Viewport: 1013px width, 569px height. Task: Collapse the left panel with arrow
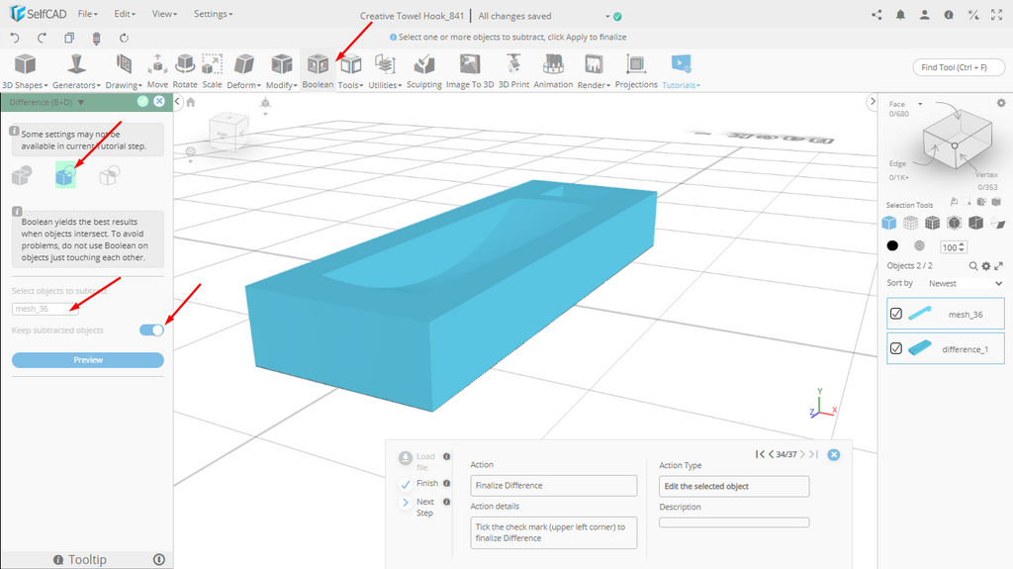pos(178,102)
